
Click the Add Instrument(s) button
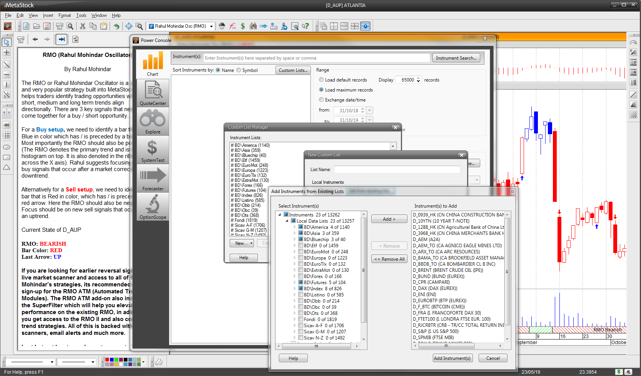(x=452, y=358)
